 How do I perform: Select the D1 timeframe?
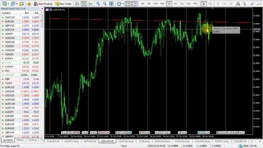(182, 4)
